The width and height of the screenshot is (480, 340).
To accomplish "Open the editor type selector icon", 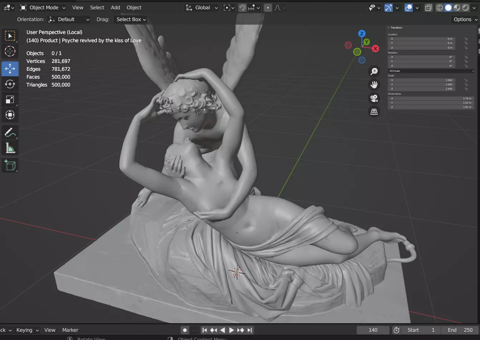I will (9, 8).
